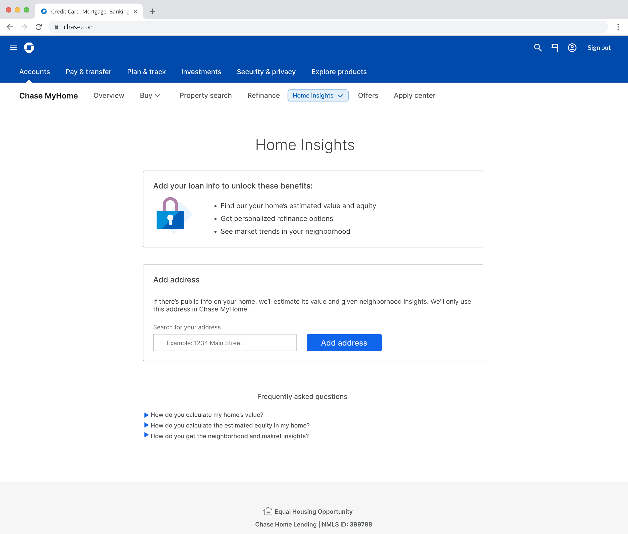Click the 'Find our your home's estimated value' bullet
The height and width of the screenshot is (534, 628).
(x=298, y=206)
